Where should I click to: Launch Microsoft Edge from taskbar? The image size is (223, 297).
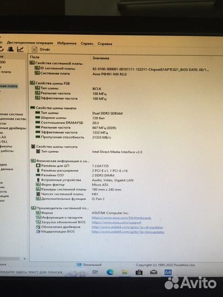pos(110,272)
